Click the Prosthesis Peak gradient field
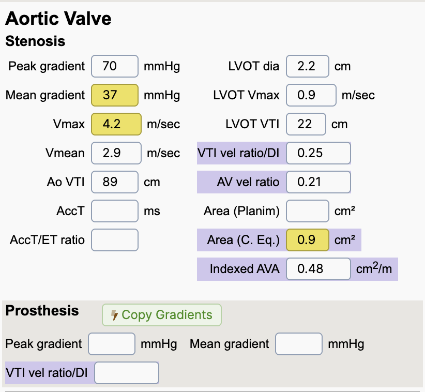Screen dimensions: 425x392 pos(112,344)
